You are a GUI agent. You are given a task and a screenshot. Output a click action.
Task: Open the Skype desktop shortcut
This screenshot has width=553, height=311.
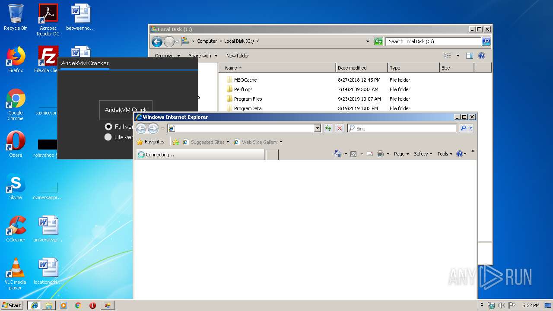click(16, 187)
